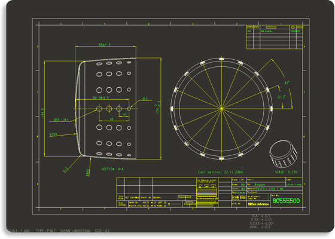Click TYPE : PART in the bottom status line
The image size is (335, 239).
pyautogui.click(x=45, y=231)
